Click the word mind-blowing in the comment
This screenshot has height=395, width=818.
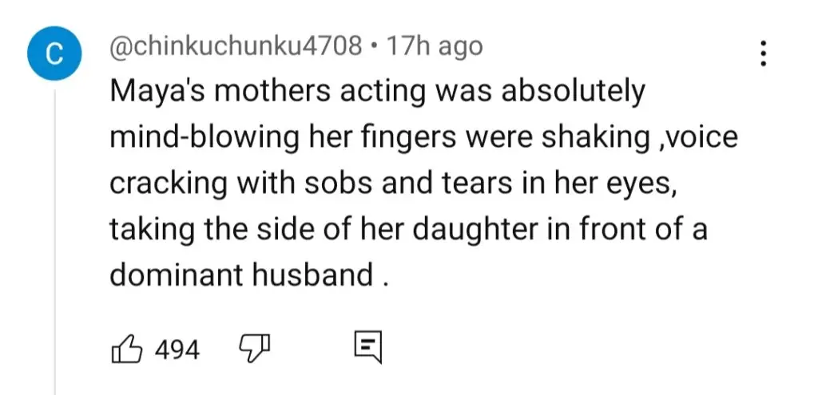coord(202,138)
